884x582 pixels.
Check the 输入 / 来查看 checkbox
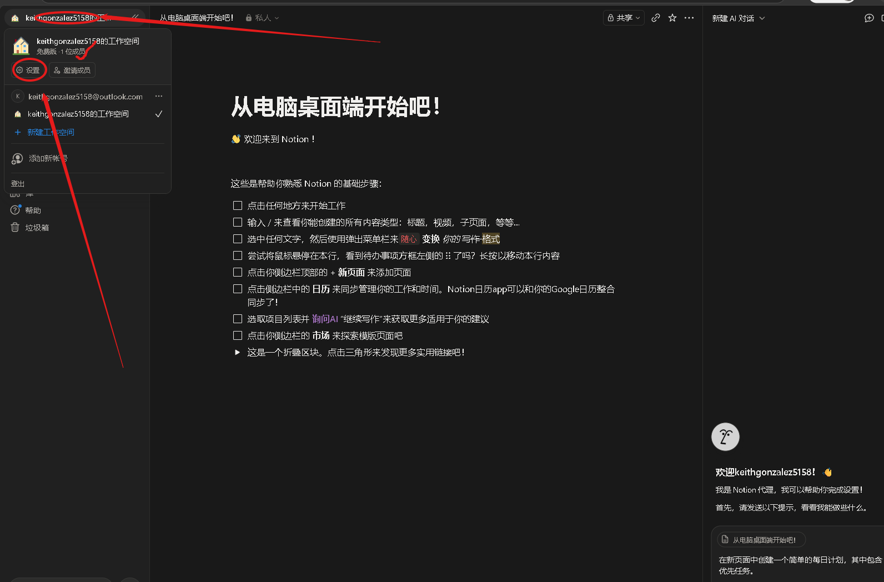[238, 222]
